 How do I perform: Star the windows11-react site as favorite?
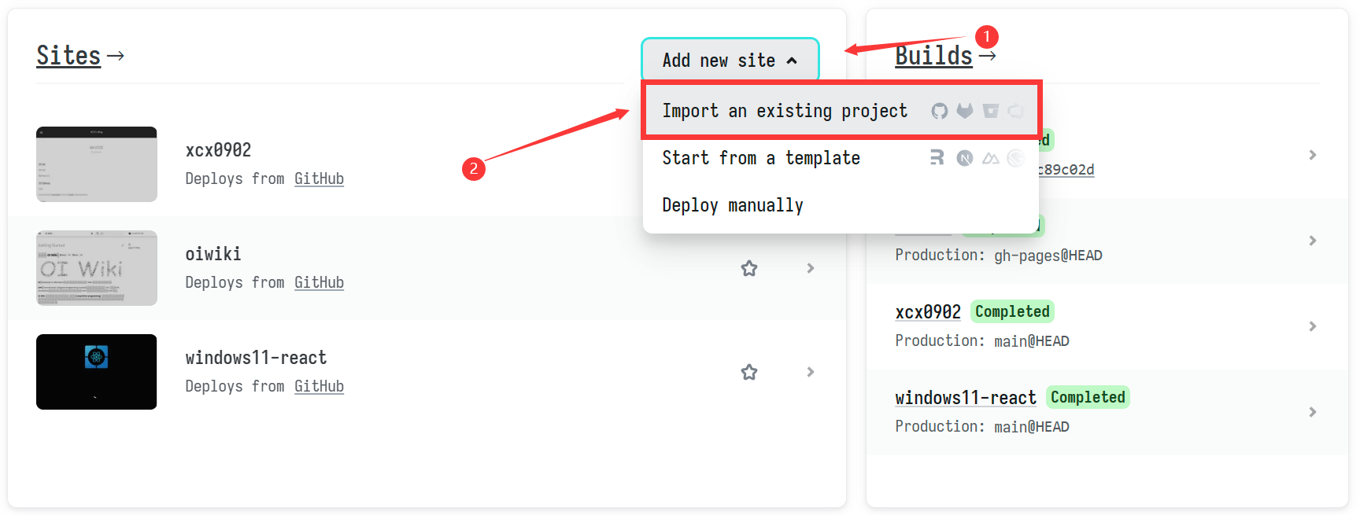(749, 372)
